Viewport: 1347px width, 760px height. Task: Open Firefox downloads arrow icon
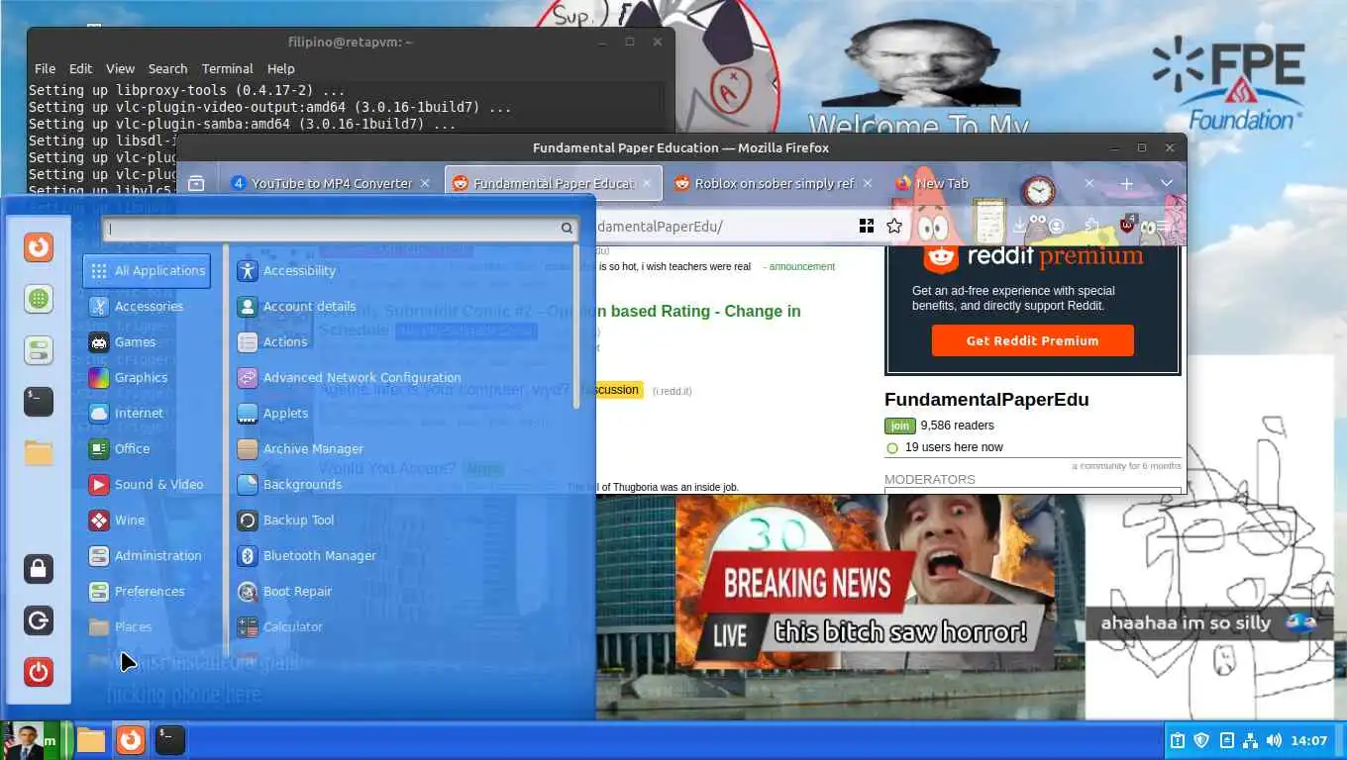1019,227
